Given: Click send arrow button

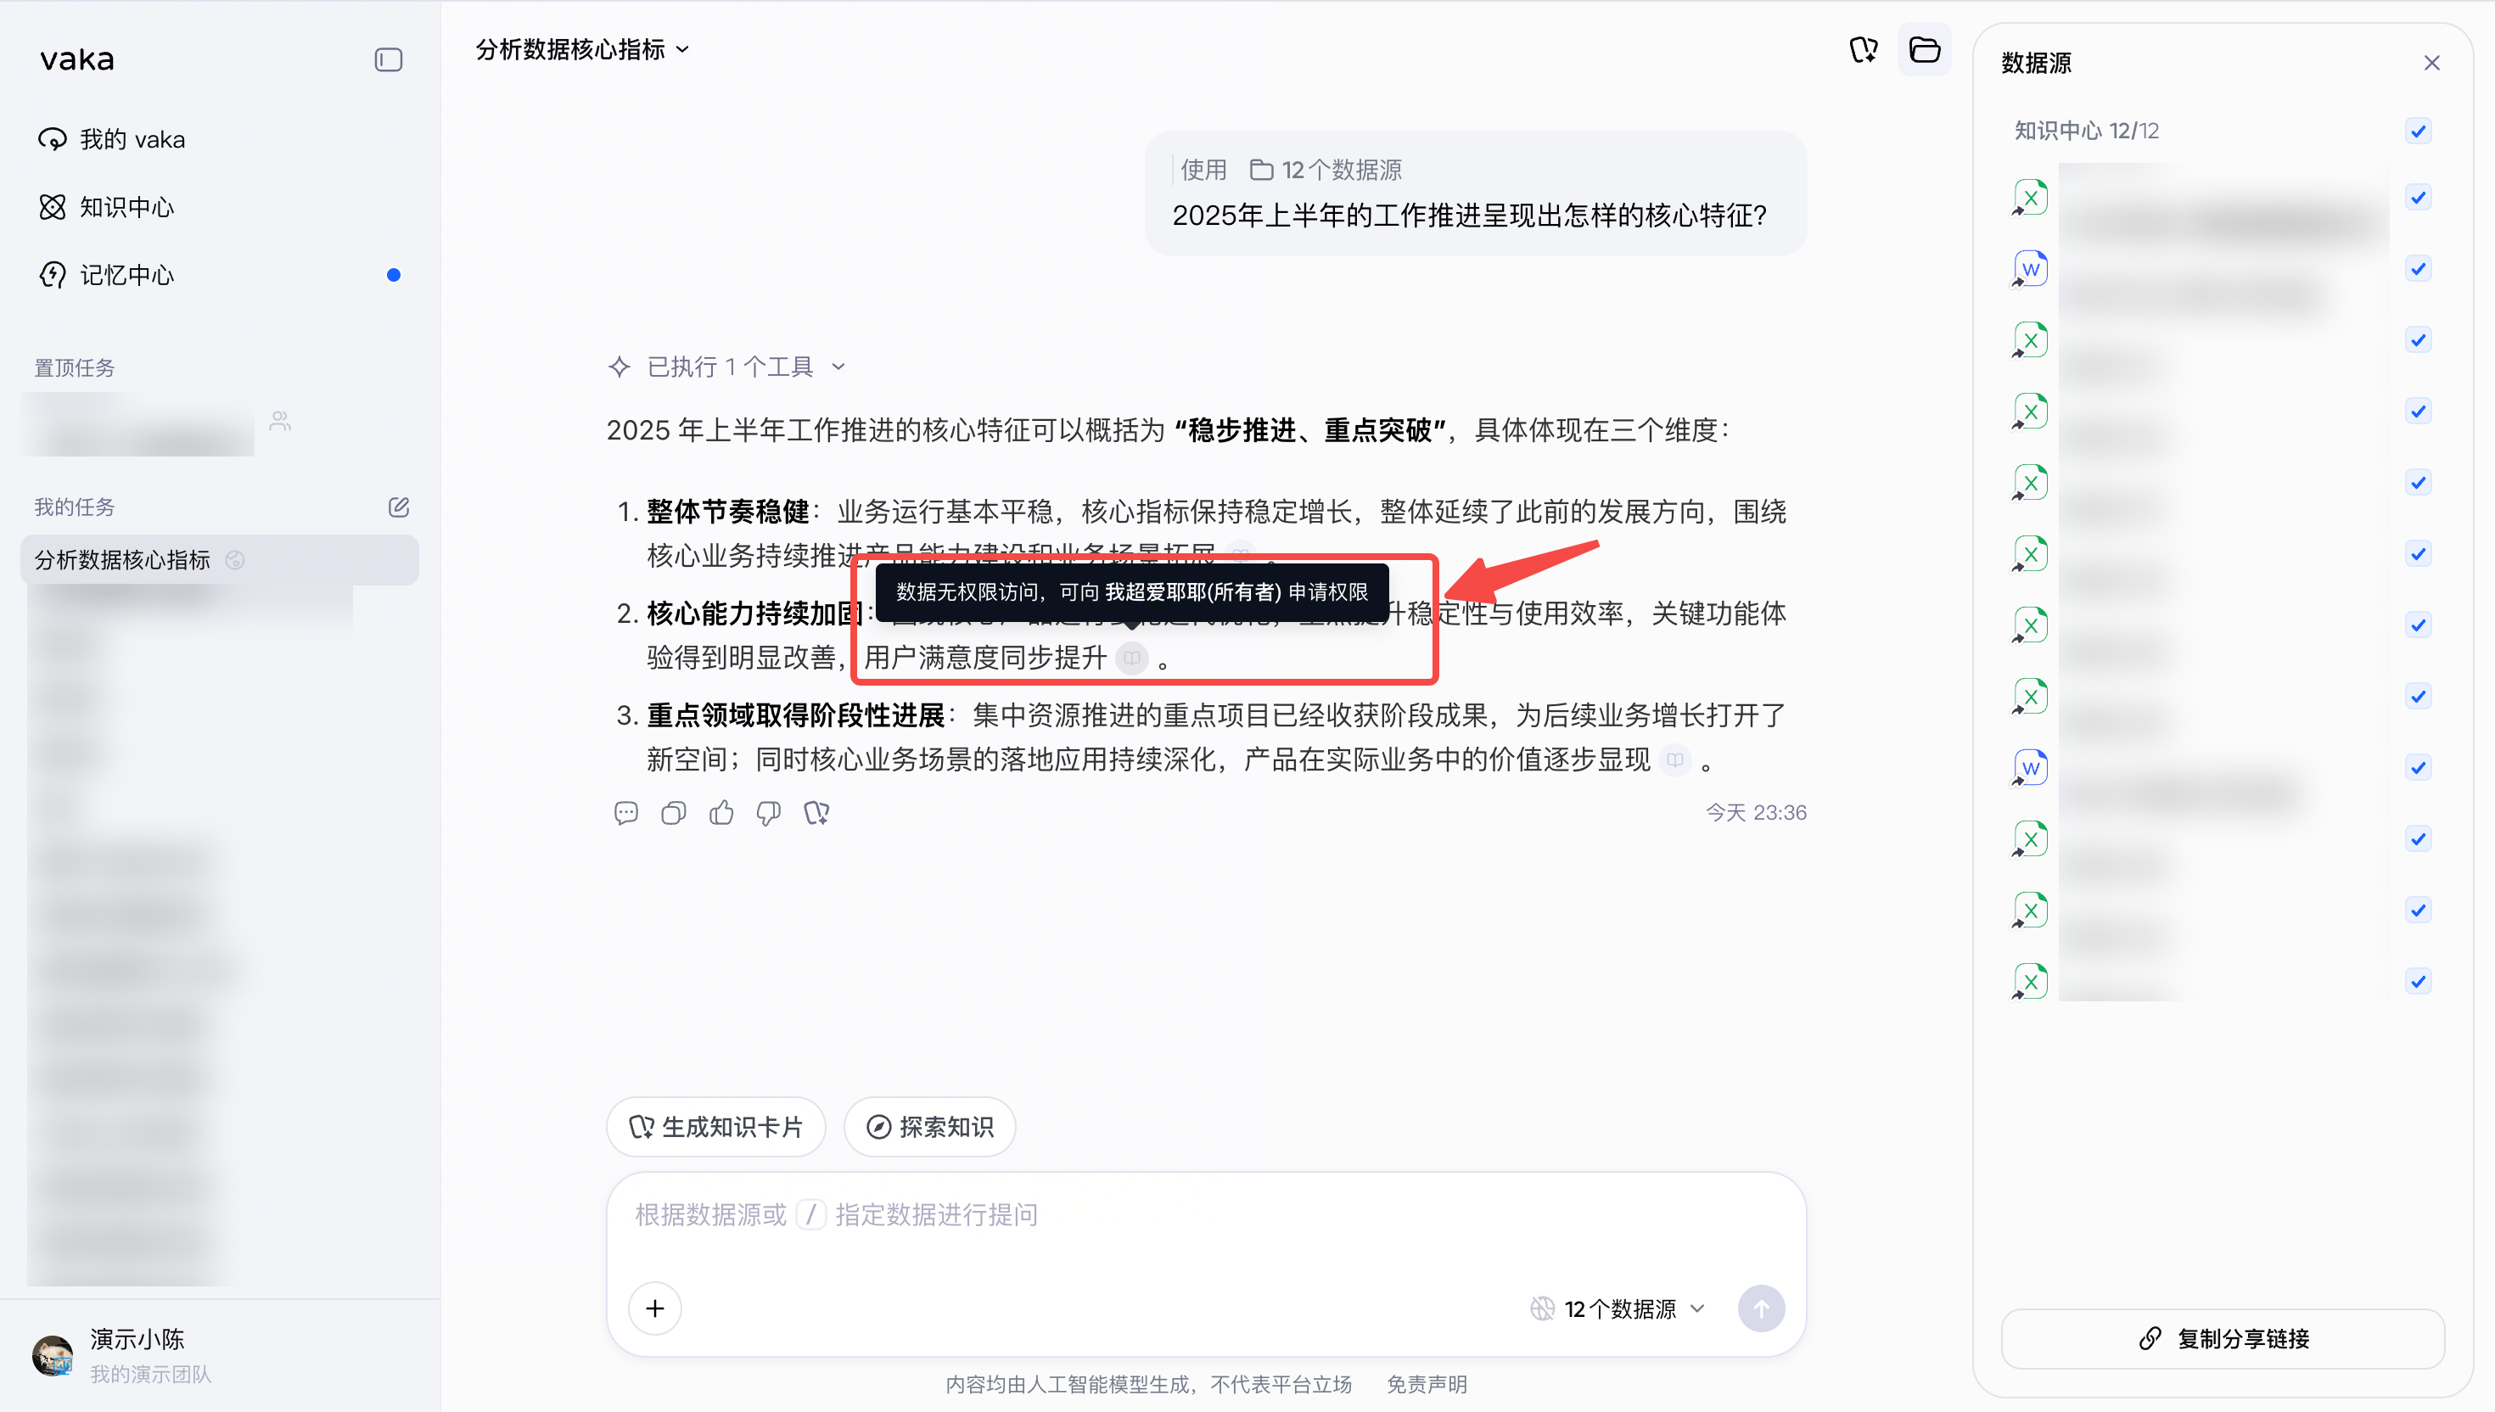Looking at the screenshot, I should pos(1761,1309).
